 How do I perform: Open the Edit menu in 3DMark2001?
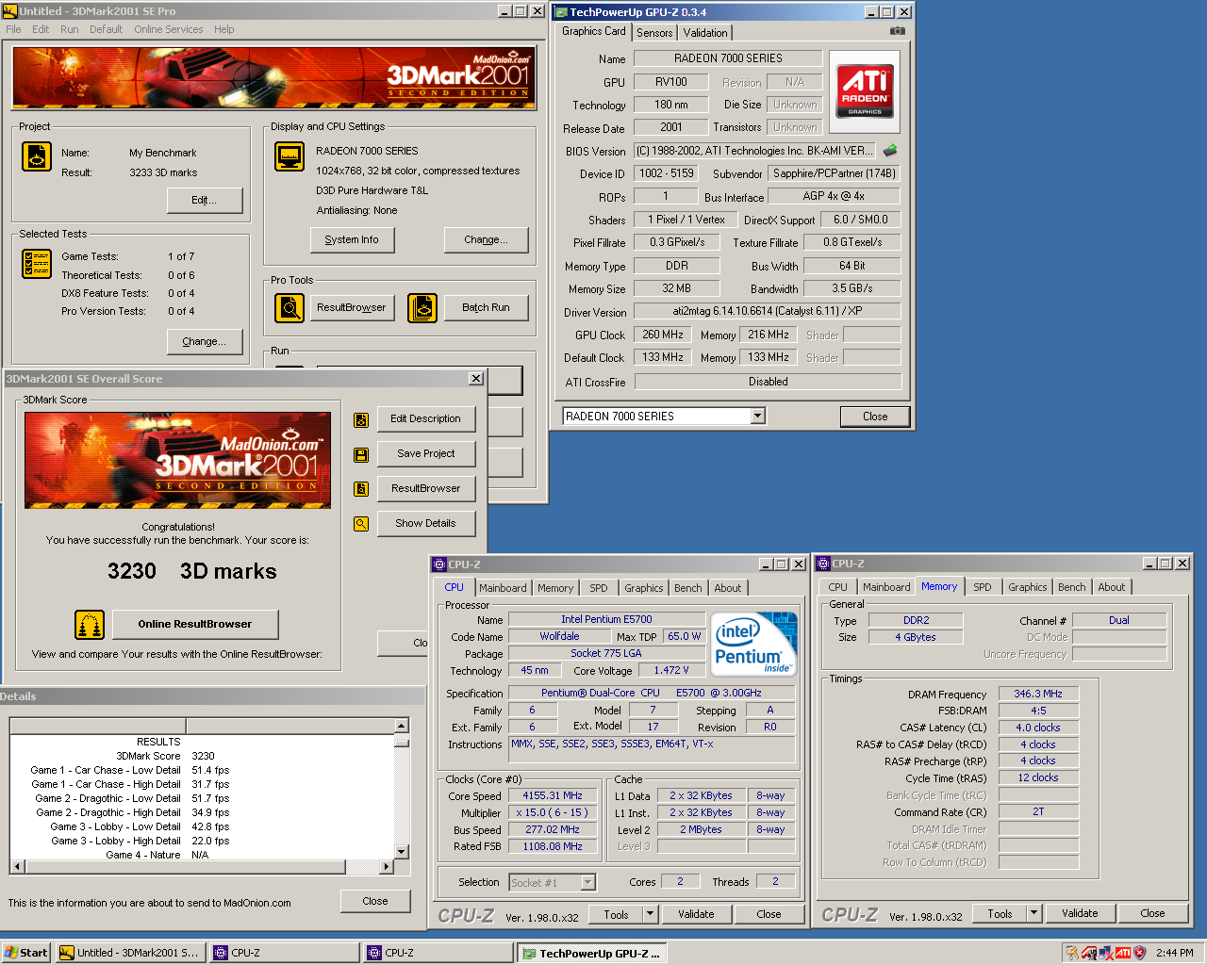41,29
